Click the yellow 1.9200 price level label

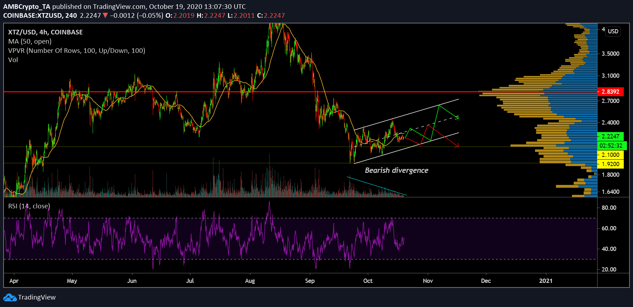pos(610,164)
